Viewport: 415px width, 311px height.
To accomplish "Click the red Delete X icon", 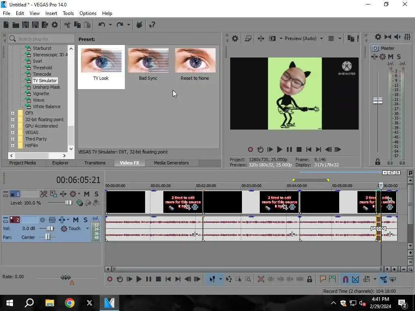I will [x=261, y=279].
